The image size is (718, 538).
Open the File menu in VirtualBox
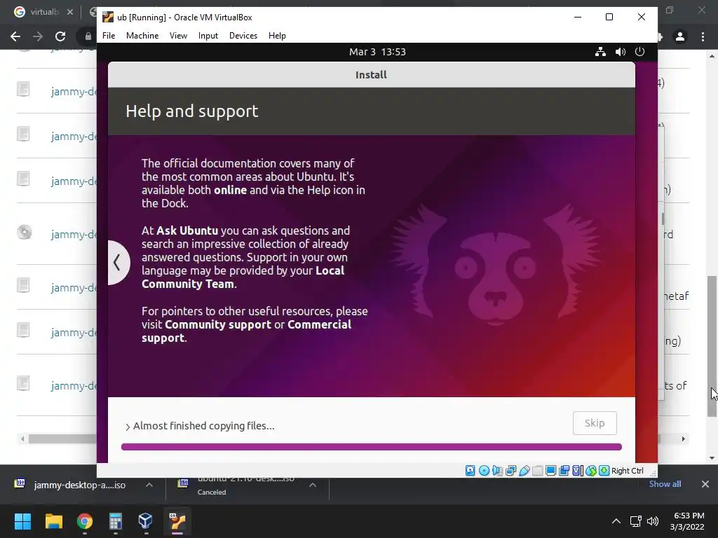pos(109,36)
